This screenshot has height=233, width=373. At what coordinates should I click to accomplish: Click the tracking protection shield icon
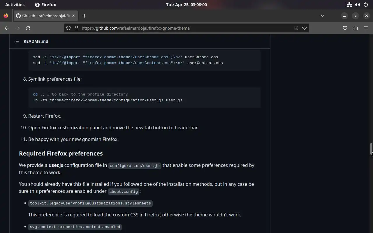pos(68,28)
